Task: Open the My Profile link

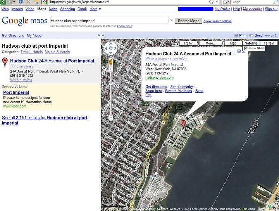Action: point(222,9)
